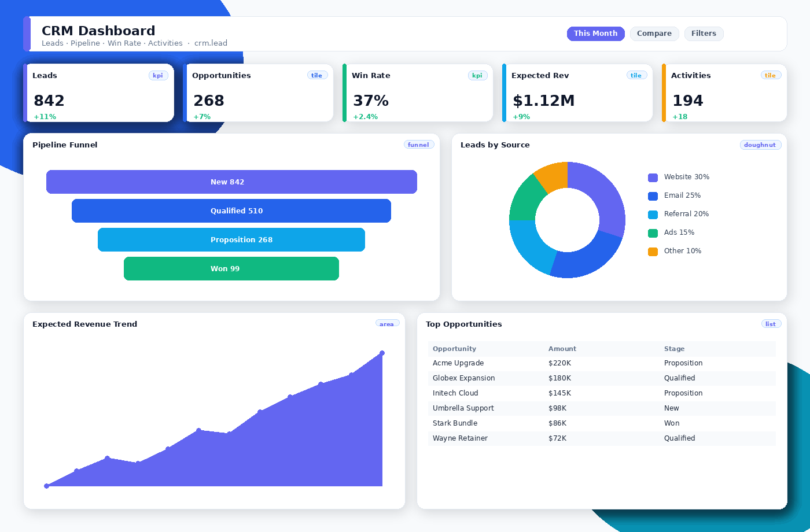Click the Website 30% legend swatch

(x=653, y=178)
